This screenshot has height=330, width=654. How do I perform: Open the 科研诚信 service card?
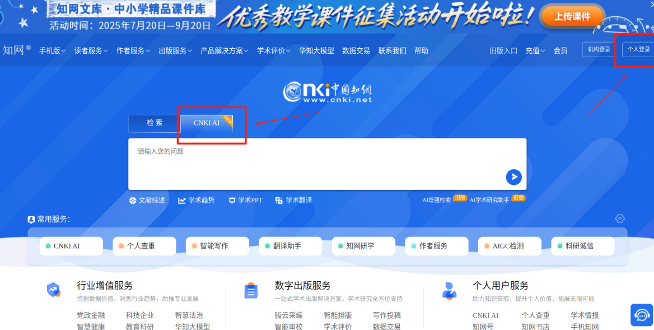coord(583,246)
